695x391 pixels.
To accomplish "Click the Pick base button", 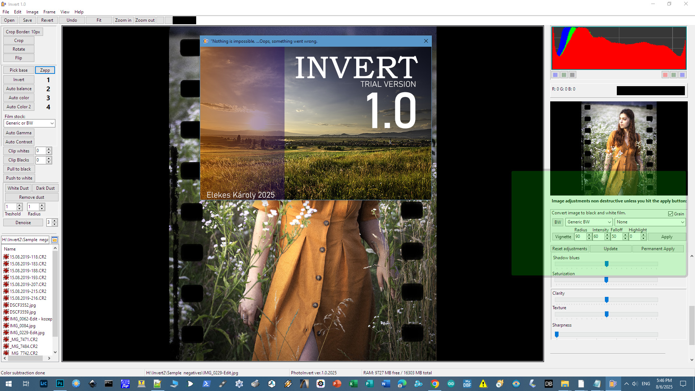I will point(18,70).
